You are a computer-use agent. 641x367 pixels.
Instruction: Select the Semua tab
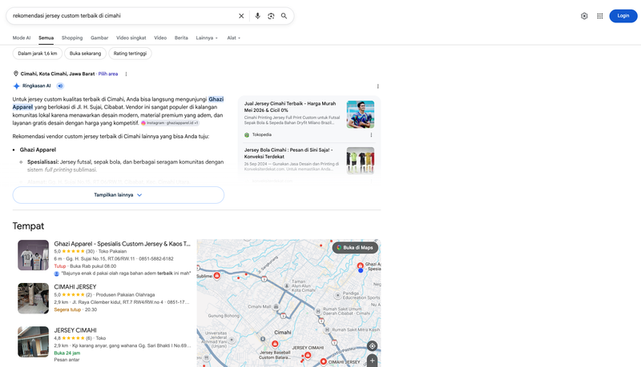[x=46, y=38]
